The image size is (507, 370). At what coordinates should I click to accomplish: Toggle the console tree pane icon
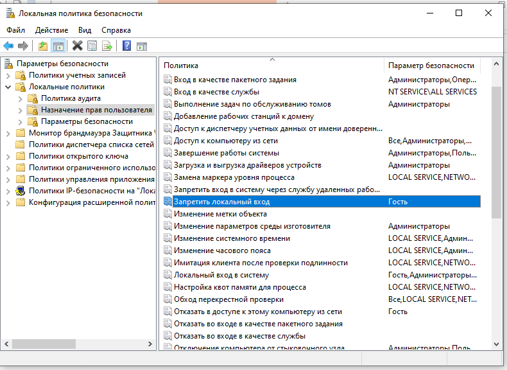click(58, 46)
